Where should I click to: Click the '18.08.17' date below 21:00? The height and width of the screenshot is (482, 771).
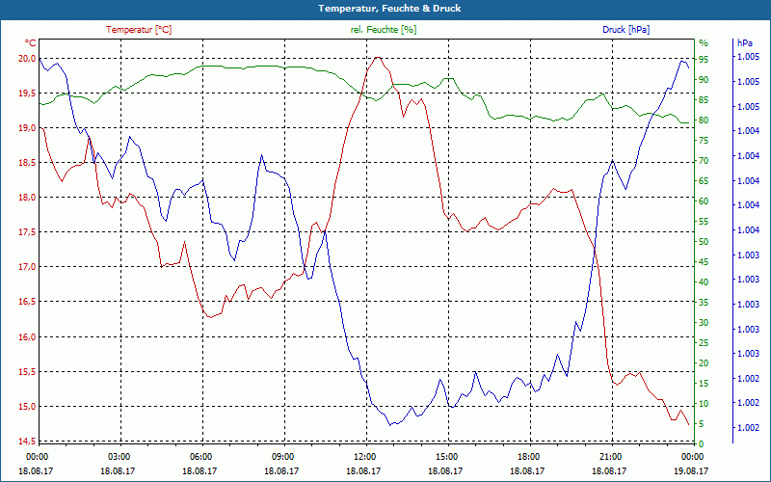[609, 470]
